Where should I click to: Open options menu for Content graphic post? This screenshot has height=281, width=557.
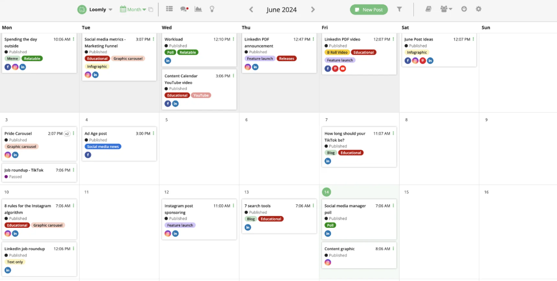[393, 249]
